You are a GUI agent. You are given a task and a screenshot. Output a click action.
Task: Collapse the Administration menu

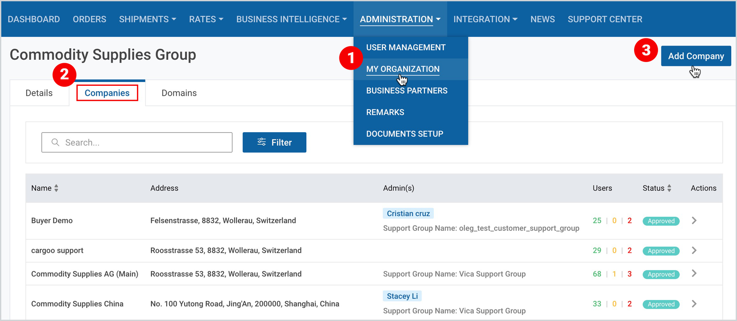[x=400, y=19]
